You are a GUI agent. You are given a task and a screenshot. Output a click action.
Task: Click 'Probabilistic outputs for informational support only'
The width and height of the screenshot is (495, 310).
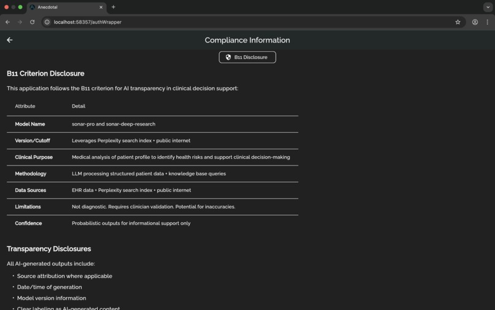(x=131, y=223)
